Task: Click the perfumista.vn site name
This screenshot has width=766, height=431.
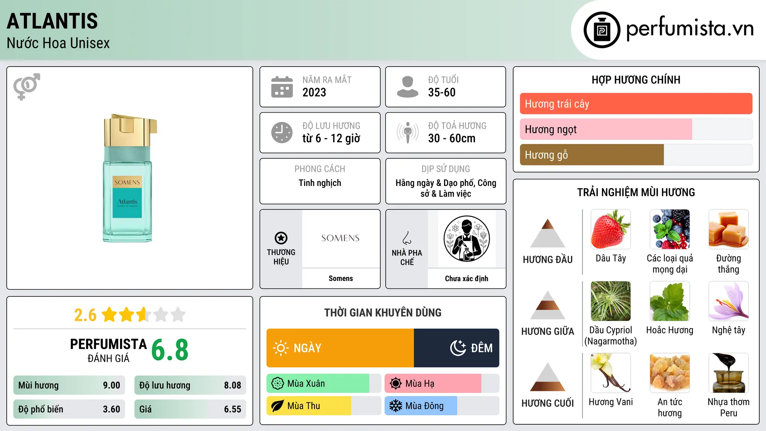Action: pos(690,28)
